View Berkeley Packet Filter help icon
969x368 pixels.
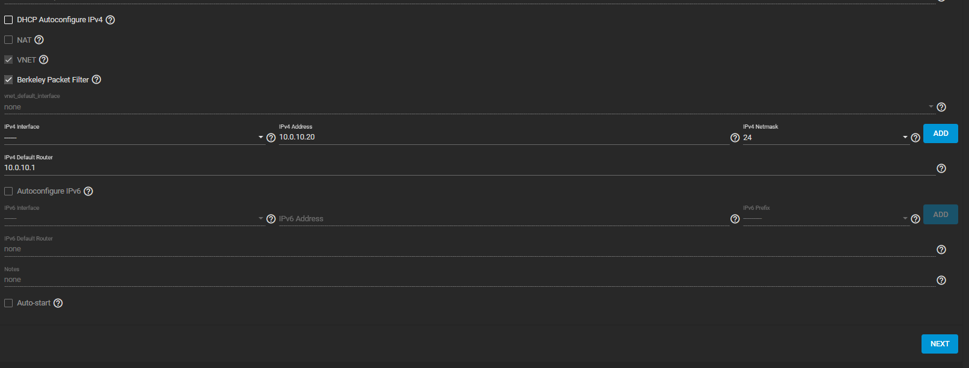96,79
